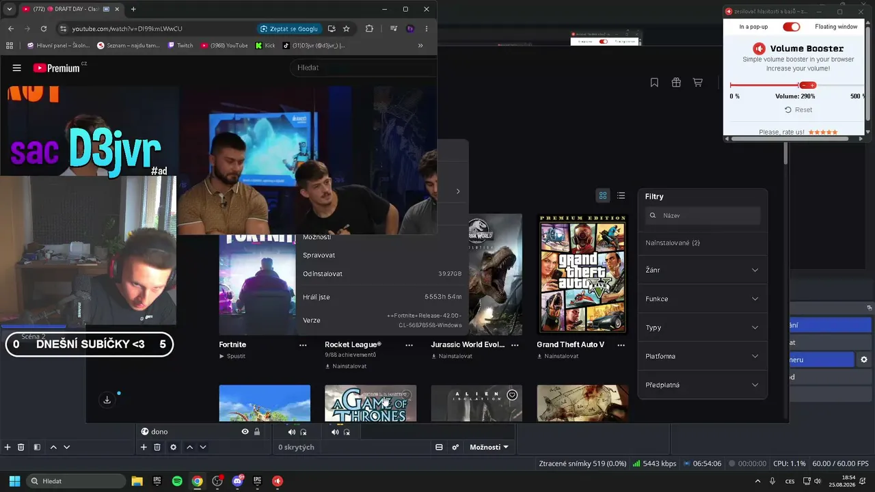Open Spotify from the taskbar
Image resolution: width=875 pixels, height=492 pixels.
coord(177,481)
